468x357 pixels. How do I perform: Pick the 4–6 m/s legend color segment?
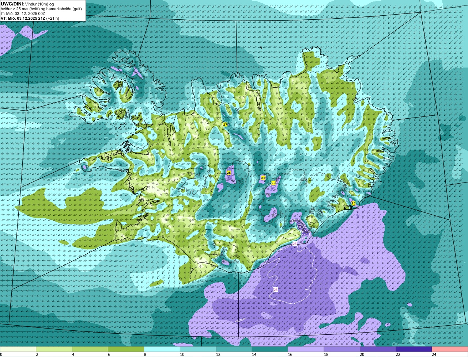click(x=90, y=349)
